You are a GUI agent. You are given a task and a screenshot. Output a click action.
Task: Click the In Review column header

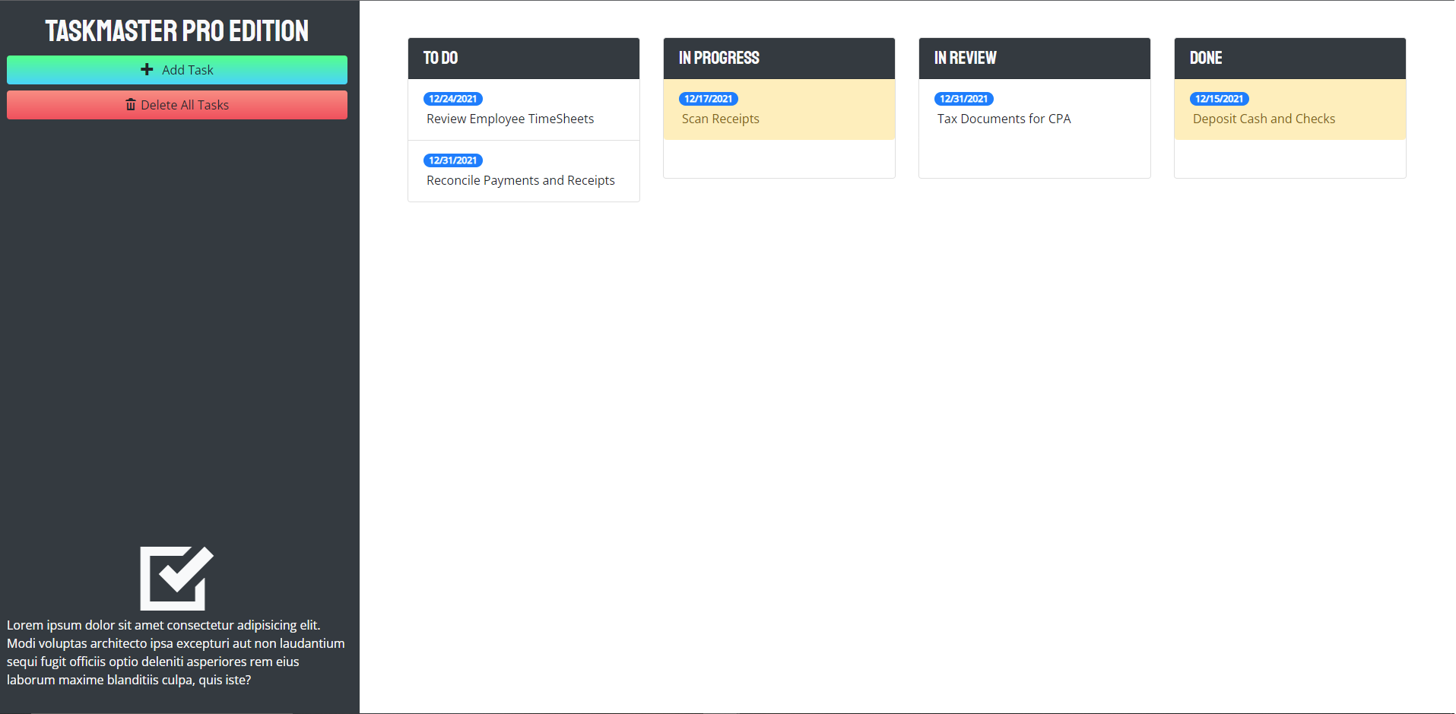click(x=965, y=58)
